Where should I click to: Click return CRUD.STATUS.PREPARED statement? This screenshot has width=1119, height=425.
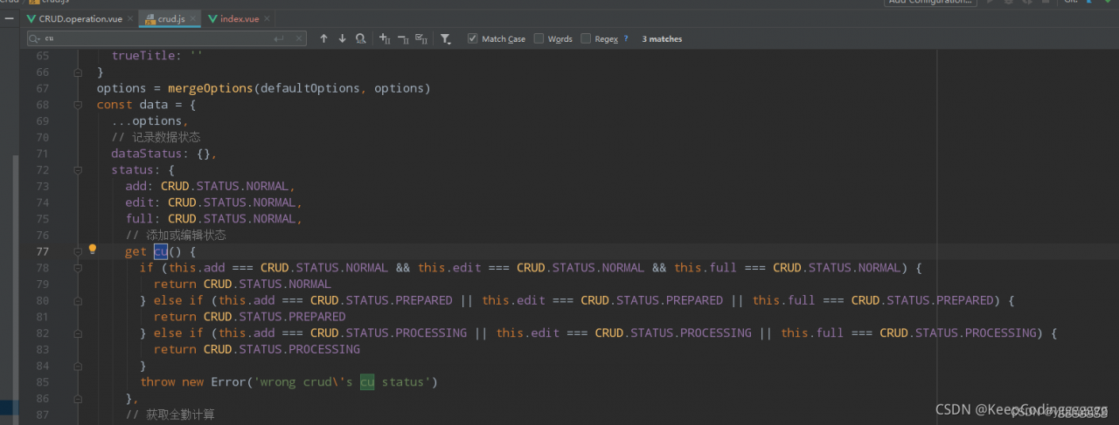coord(250,317)
